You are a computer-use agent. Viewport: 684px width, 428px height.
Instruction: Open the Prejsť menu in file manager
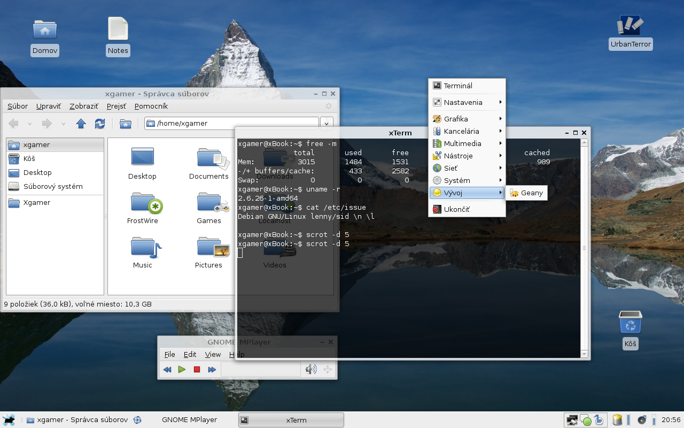[x=116, y=106]
